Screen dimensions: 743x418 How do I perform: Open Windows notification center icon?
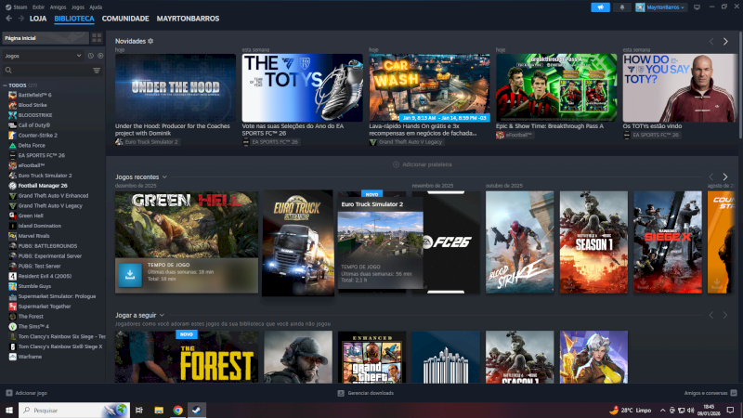tap(730, 410)
